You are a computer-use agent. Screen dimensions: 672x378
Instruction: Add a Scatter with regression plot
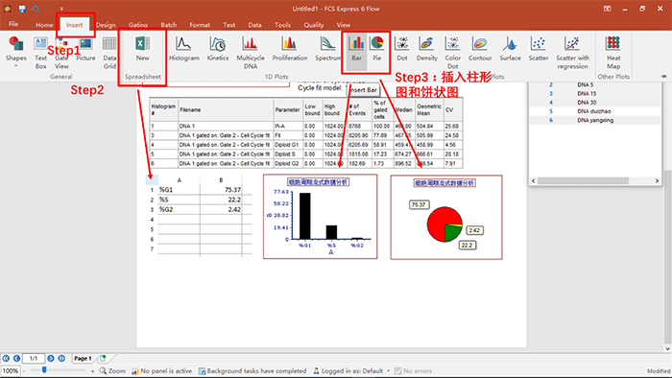click(572, 52)
